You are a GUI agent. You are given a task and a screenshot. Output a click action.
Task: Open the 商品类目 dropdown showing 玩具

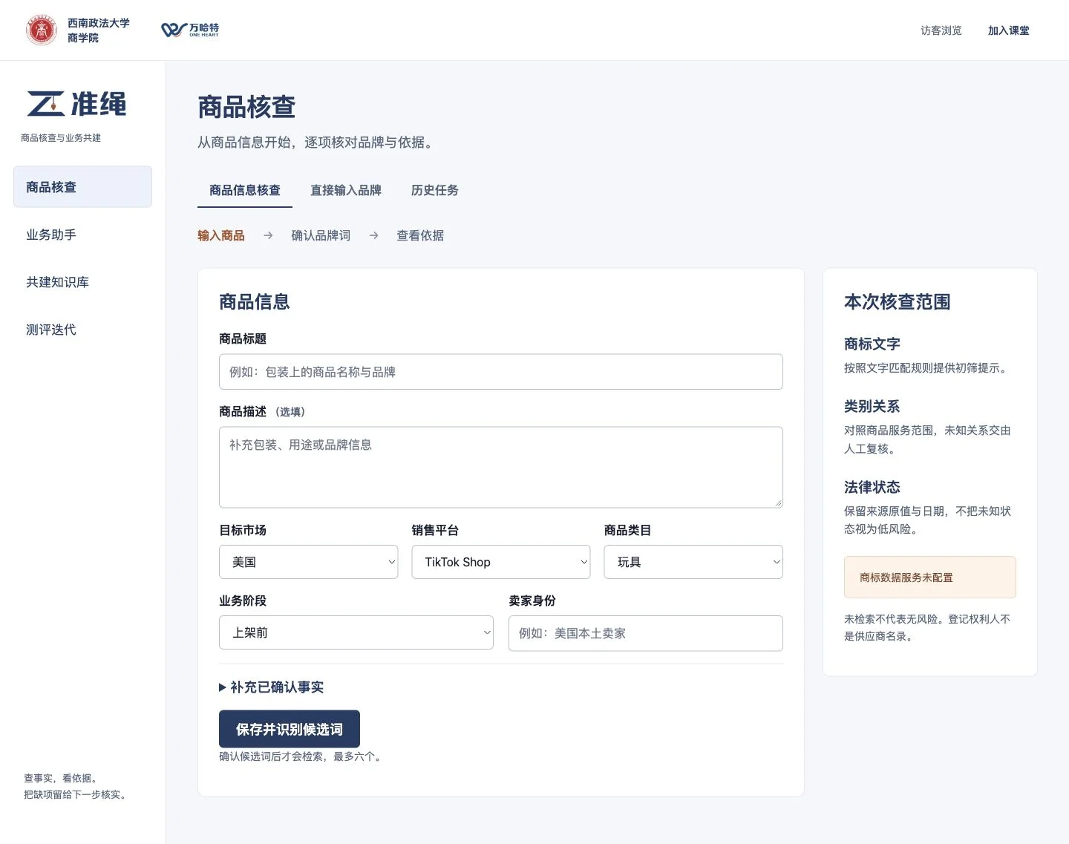pyautogui.click(x=693, y=562)
